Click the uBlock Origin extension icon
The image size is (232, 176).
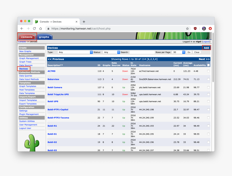[195, 28]
